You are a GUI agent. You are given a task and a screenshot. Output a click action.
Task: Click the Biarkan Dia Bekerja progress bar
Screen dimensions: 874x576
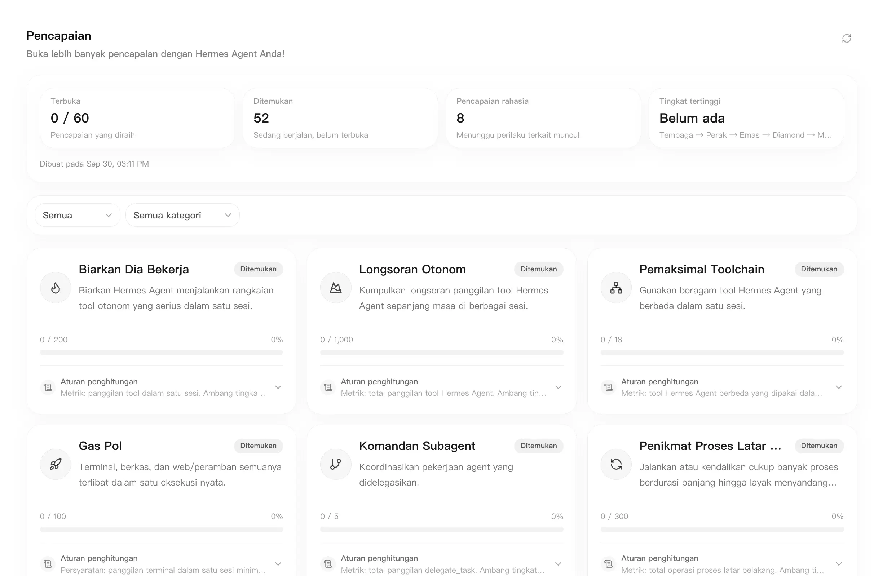[161, 353]
